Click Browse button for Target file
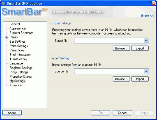The height and width of the screenshot is (120, 157). pos(121,49)
